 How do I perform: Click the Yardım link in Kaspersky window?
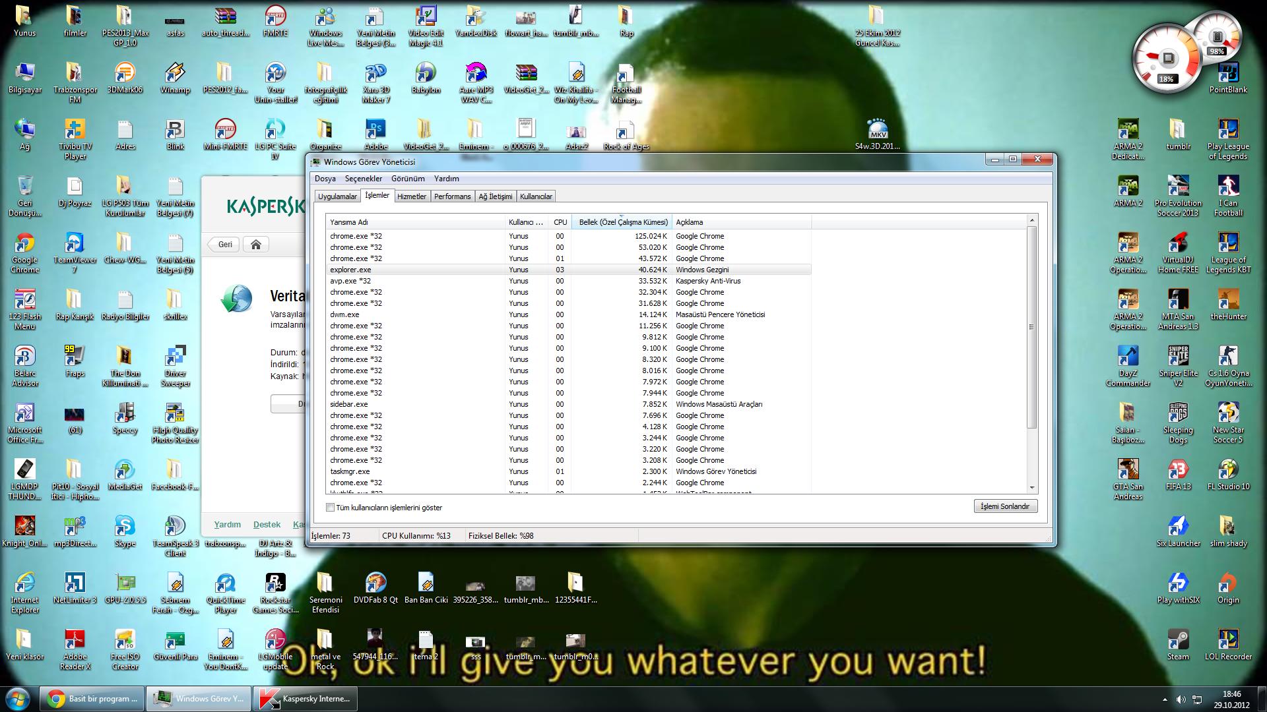[227, 525]
